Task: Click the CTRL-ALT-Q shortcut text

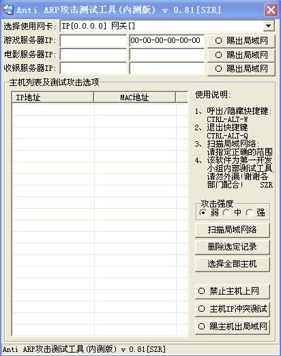Action: click(x=227, y=136)
